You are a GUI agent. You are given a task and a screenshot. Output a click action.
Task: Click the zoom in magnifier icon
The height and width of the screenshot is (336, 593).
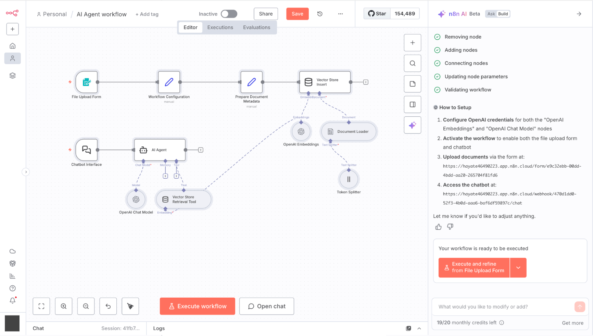tap(64, 306)
